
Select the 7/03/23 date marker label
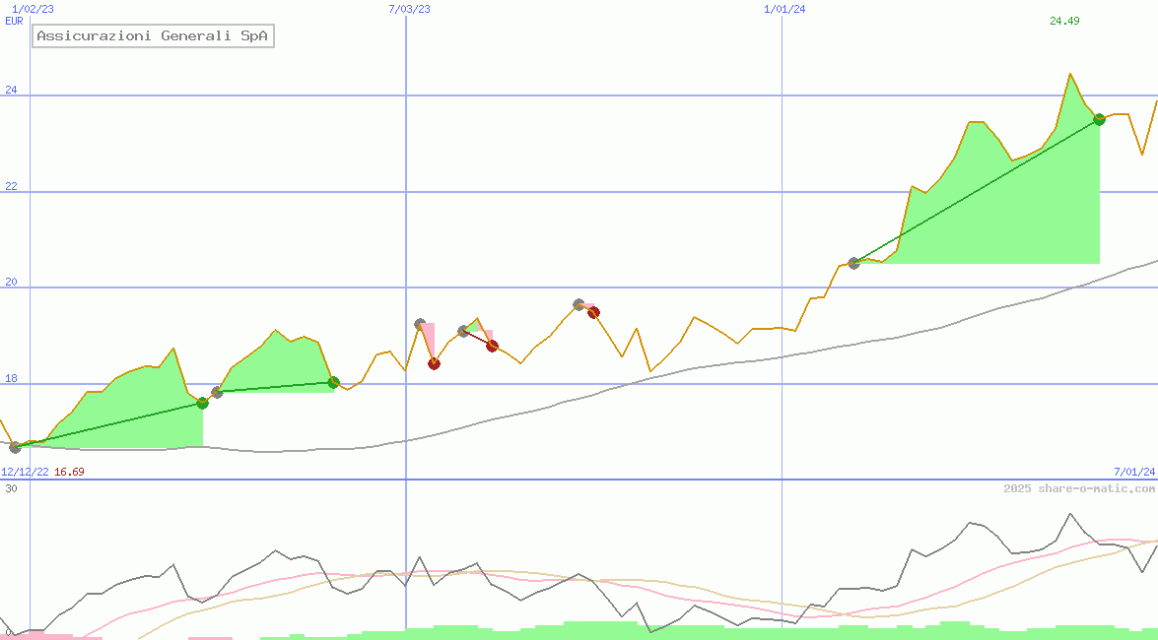tap(410, 9)
